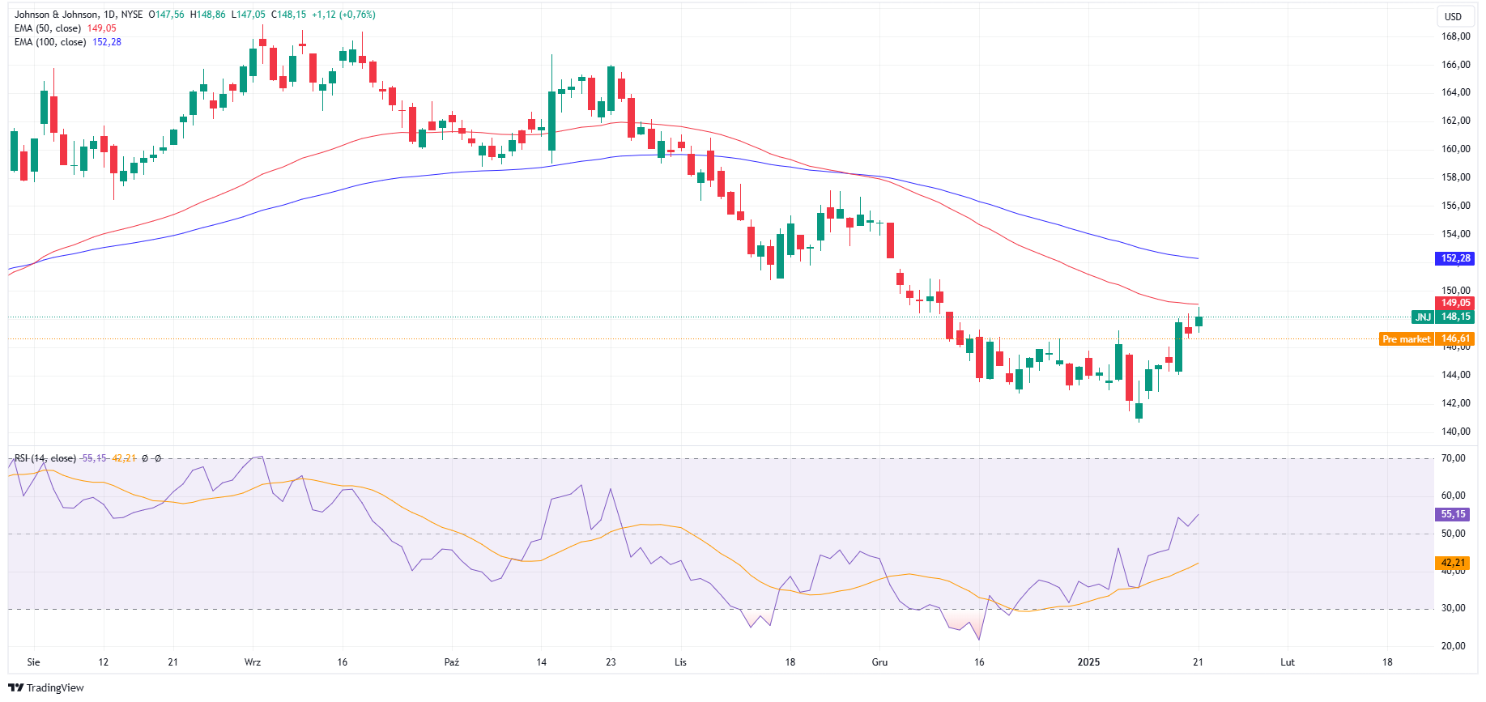Click the blue 152,28 EMA price tag
Image resolution: width=1486 pixels, height=702 pixels.
pyautogui.click(x=1455, y=258)
